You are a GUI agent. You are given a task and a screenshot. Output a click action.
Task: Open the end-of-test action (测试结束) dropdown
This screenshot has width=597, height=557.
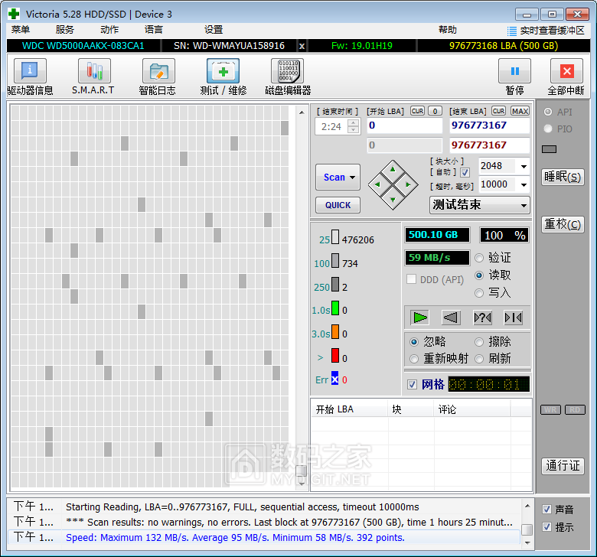pos(480,205)
